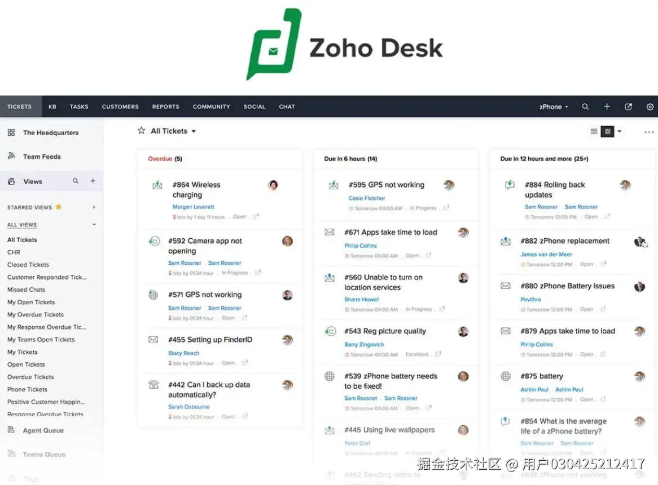Click the globe icon on ticket #539

pyautogui.click(x=330, y=376)
